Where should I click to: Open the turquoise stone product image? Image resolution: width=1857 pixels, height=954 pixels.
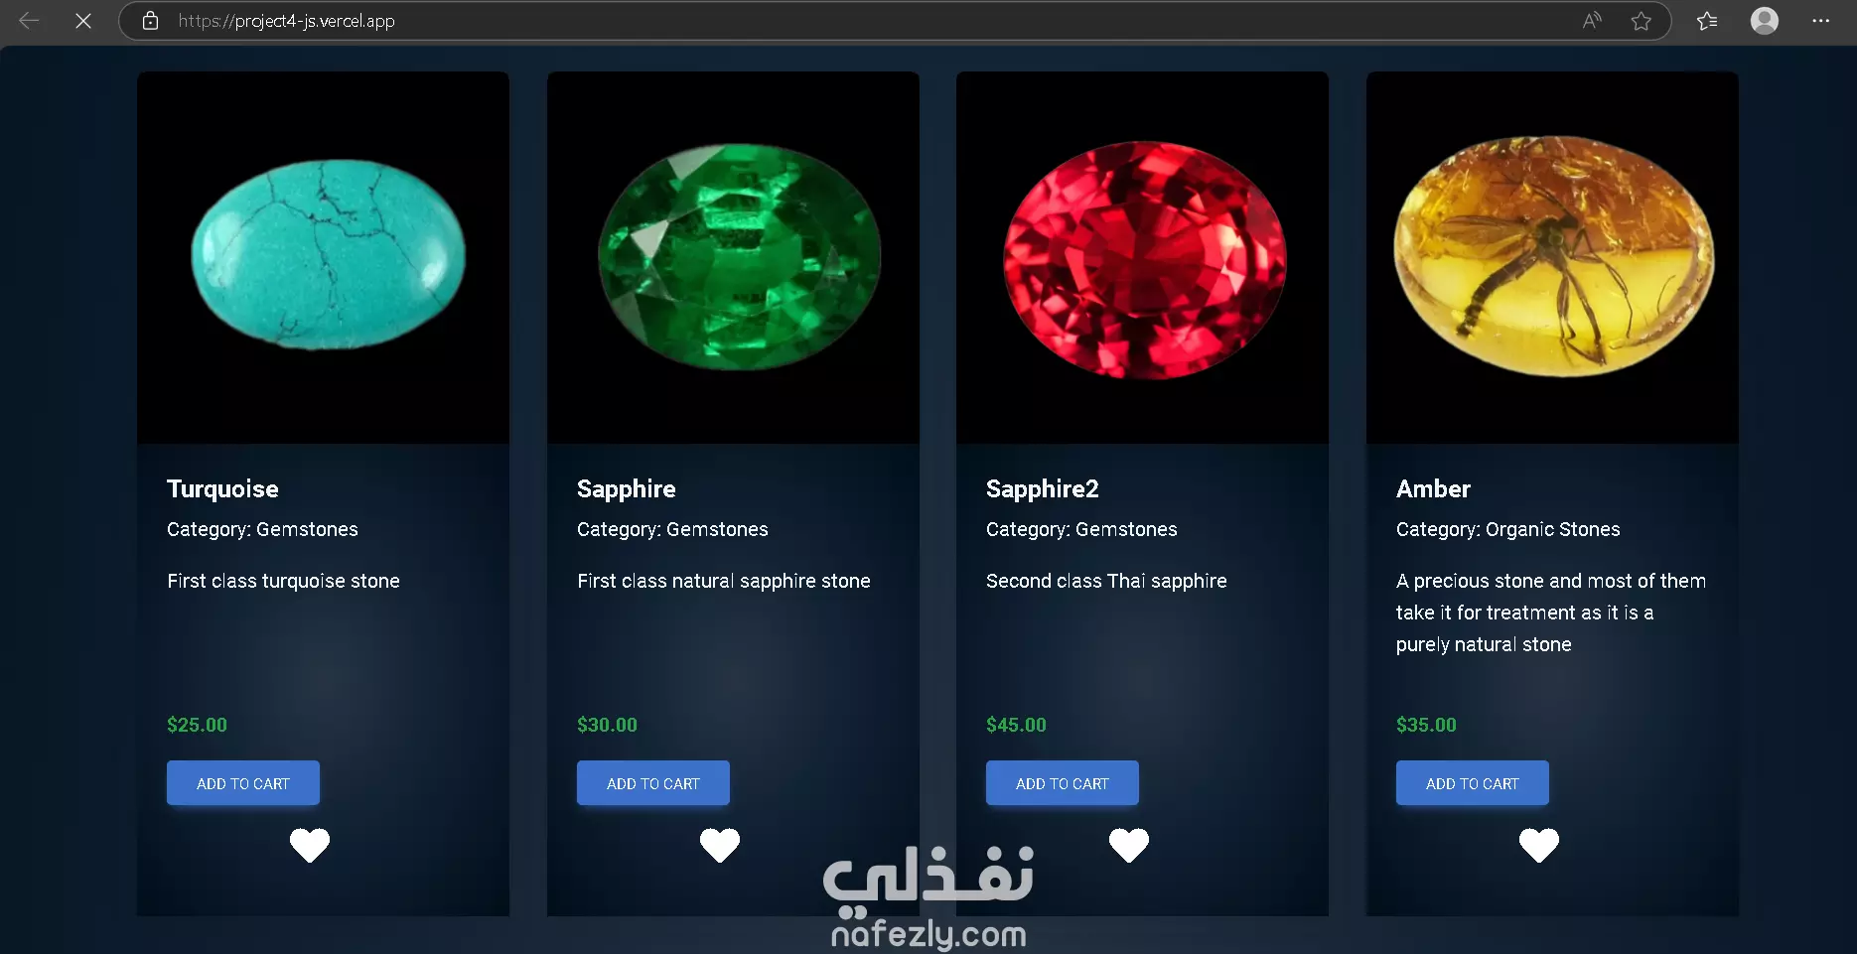[324, 258]
